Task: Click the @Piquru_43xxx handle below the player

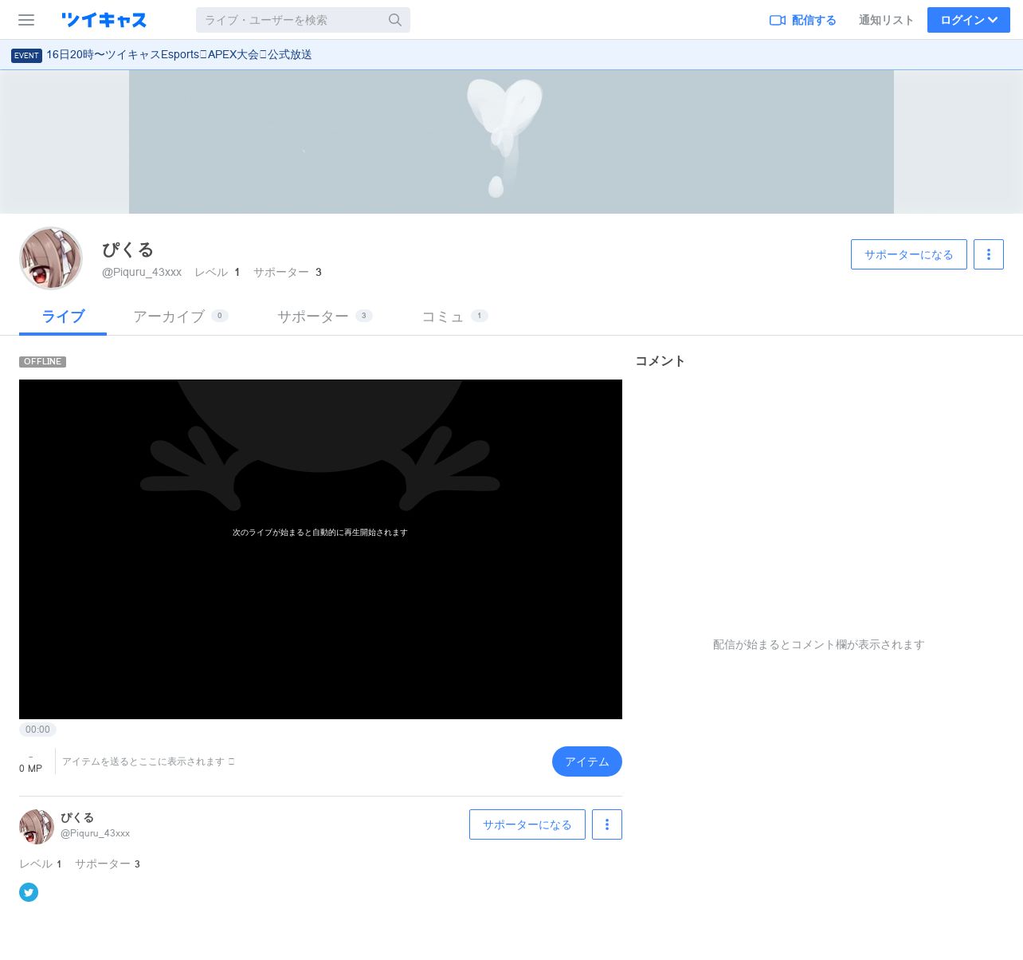Action: 96,833
